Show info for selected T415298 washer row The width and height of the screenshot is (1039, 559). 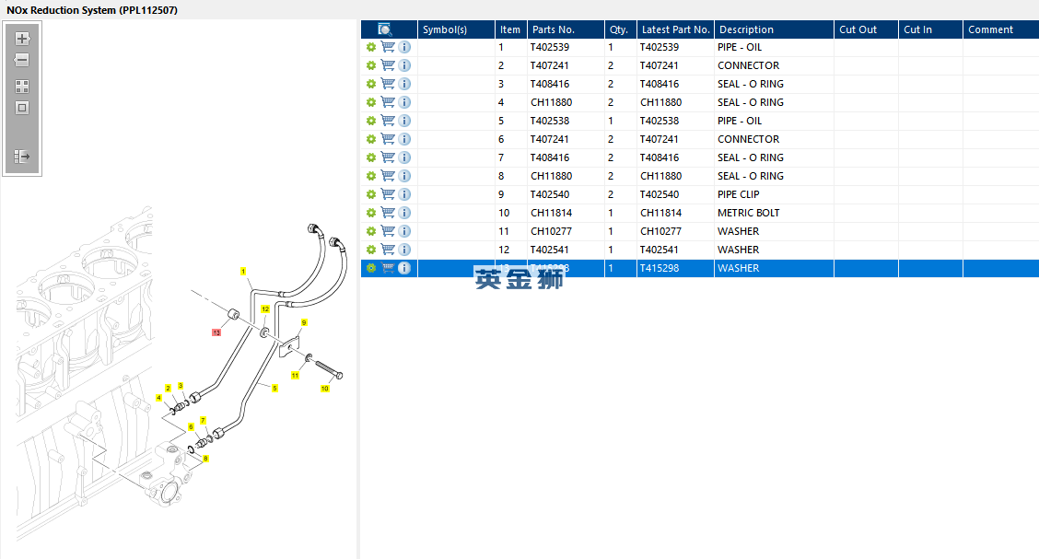(x=404, y=268)
